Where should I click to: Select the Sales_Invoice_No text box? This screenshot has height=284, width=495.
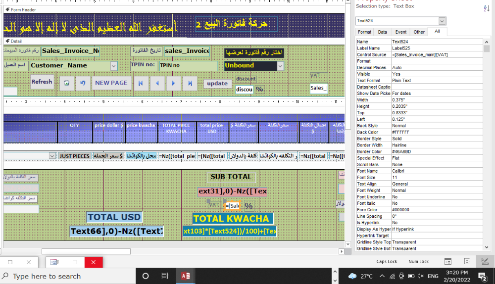(x=71, y=51)
